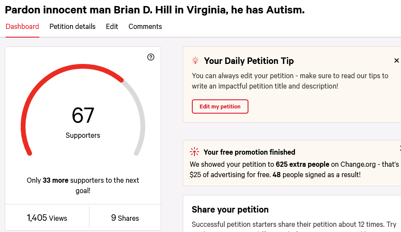Click the sparkle icon beside free promotion finished
401x232 pixels.
(194, 152)
